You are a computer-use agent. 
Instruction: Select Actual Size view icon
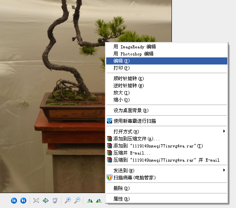pyautogui.click(x=46, y=201)
